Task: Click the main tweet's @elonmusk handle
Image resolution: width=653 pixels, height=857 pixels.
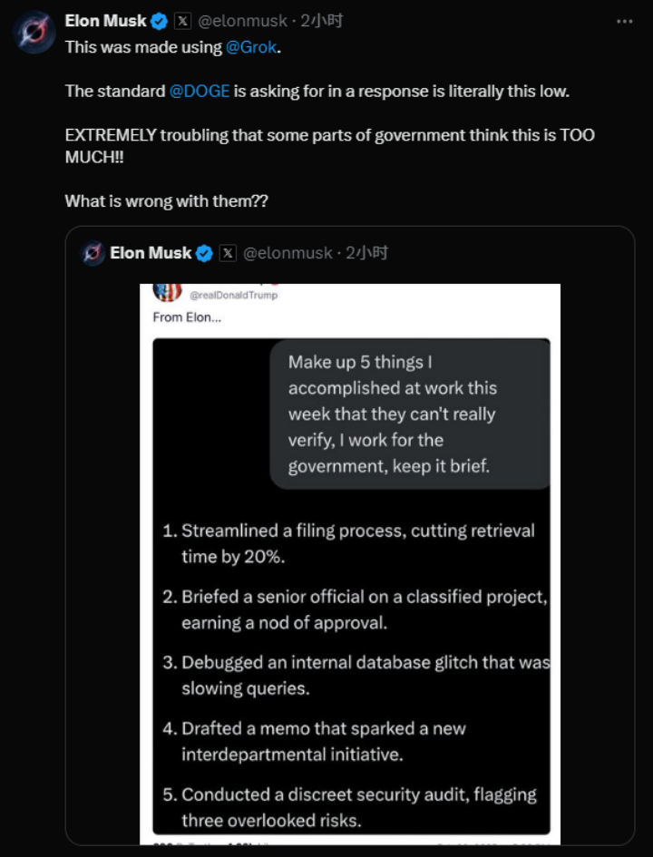Action: (242, 21)
